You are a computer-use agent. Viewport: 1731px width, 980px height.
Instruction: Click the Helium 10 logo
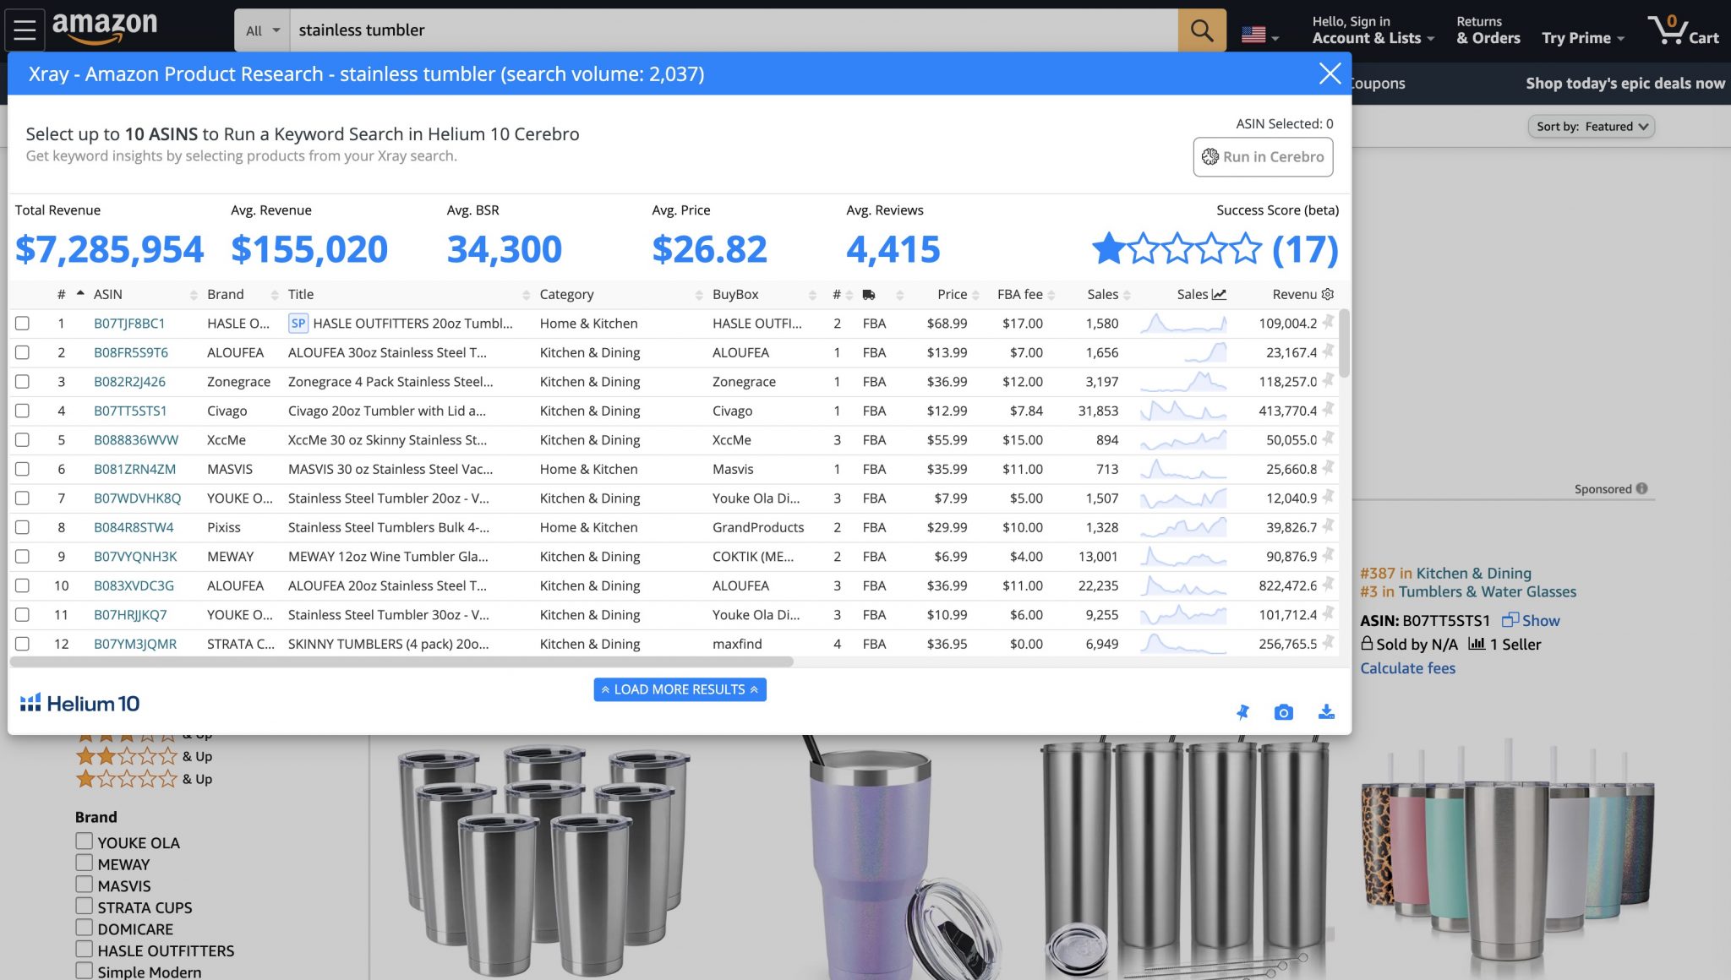[x=80, y=703]
